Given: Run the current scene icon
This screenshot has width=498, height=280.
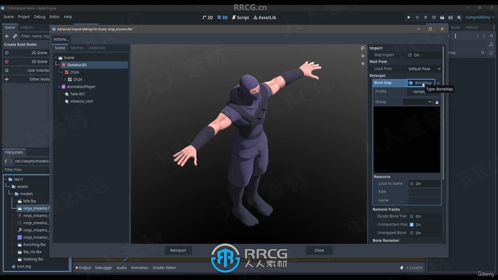Looking at the screenshot, I should click(442, 17).
